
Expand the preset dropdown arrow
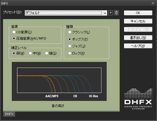[105, 13]
